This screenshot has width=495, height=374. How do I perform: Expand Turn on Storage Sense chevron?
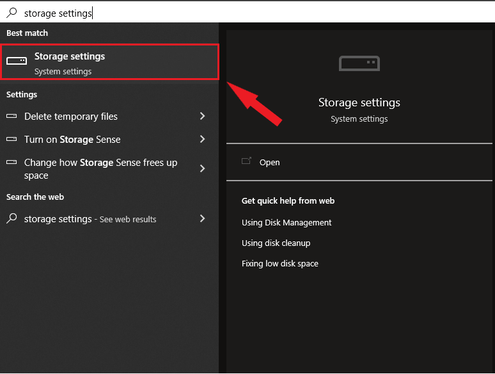point(202,139)
